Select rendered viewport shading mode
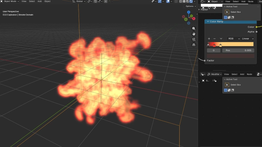Viewport: 262px width, 147px height. [191, 1]
